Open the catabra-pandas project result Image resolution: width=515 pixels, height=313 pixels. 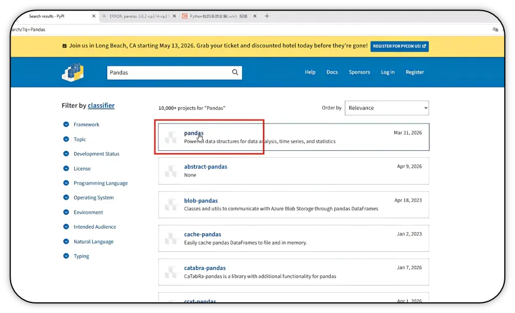(294, 272)
